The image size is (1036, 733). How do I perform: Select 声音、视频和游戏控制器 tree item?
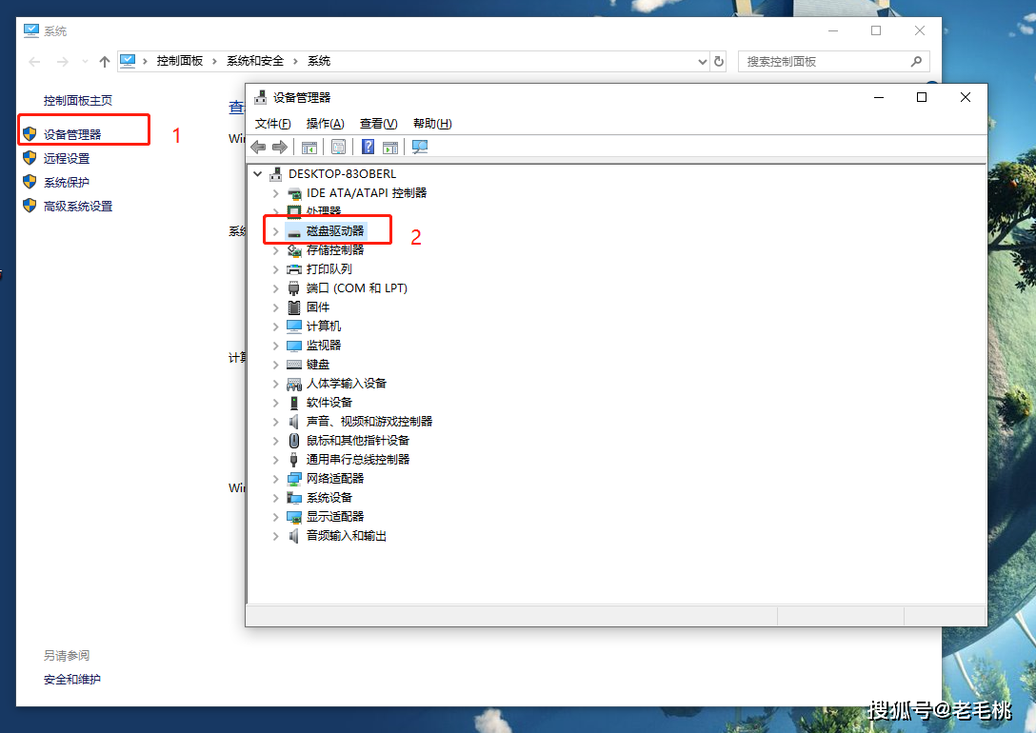click(369, 422)
